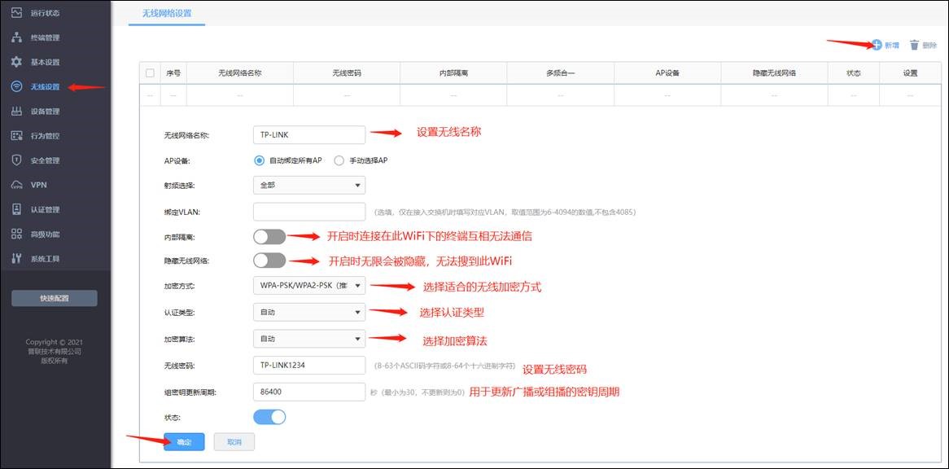Click the 基本设置 gear icon

point(16,62)
